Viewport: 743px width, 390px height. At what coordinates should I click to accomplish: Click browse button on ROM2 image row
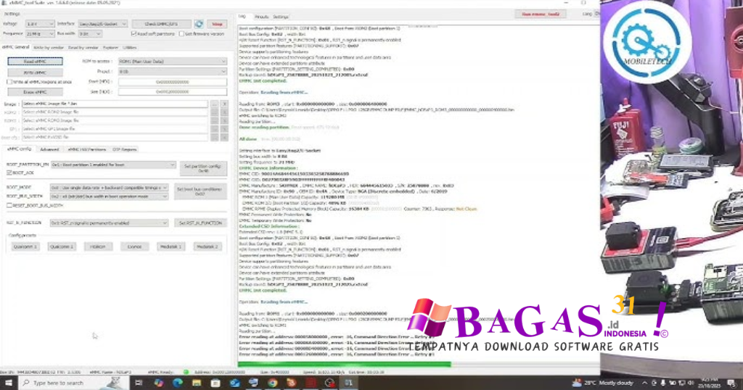click(215, 112)
